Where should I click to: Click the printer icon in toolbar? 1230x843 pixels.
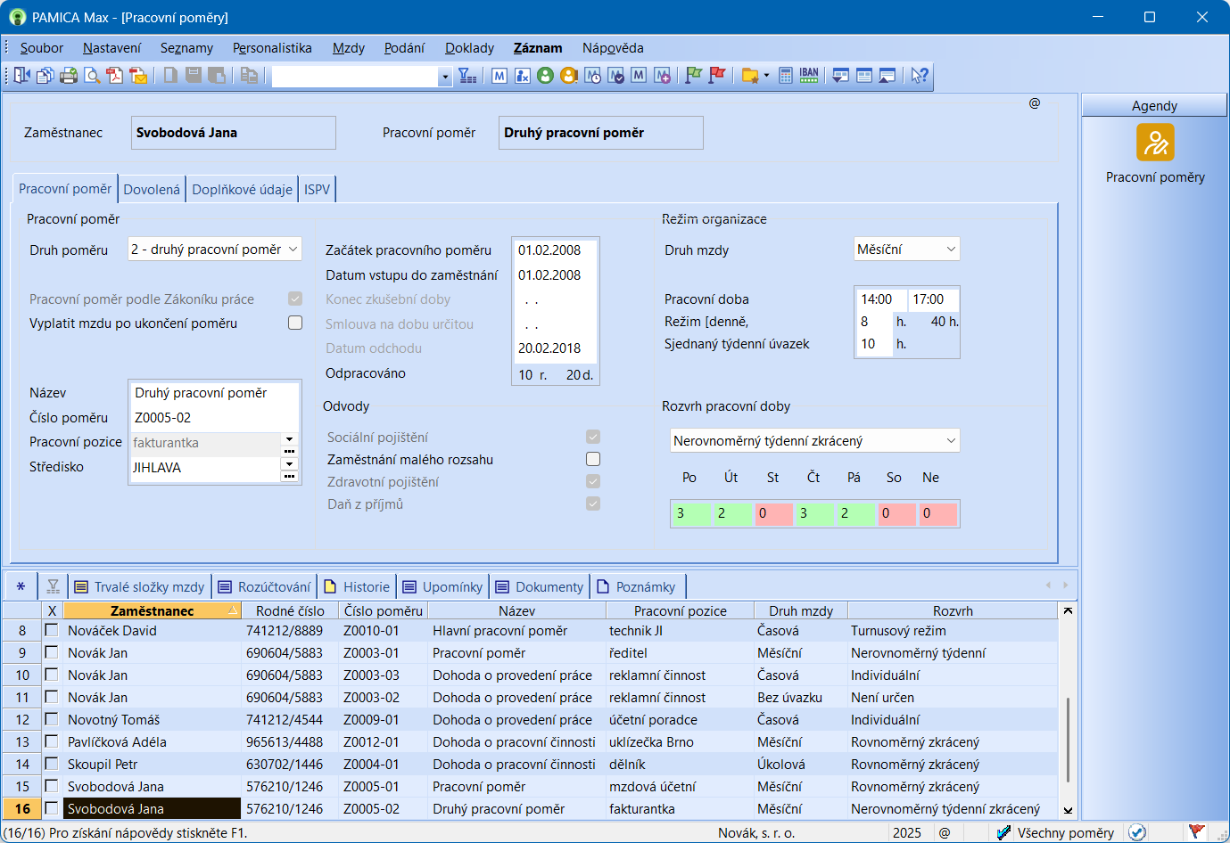coord(69,76)
